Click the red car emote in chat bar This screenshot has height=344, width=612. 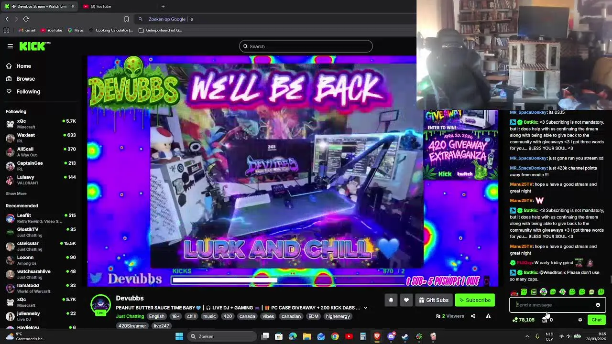tap(514, 292)
